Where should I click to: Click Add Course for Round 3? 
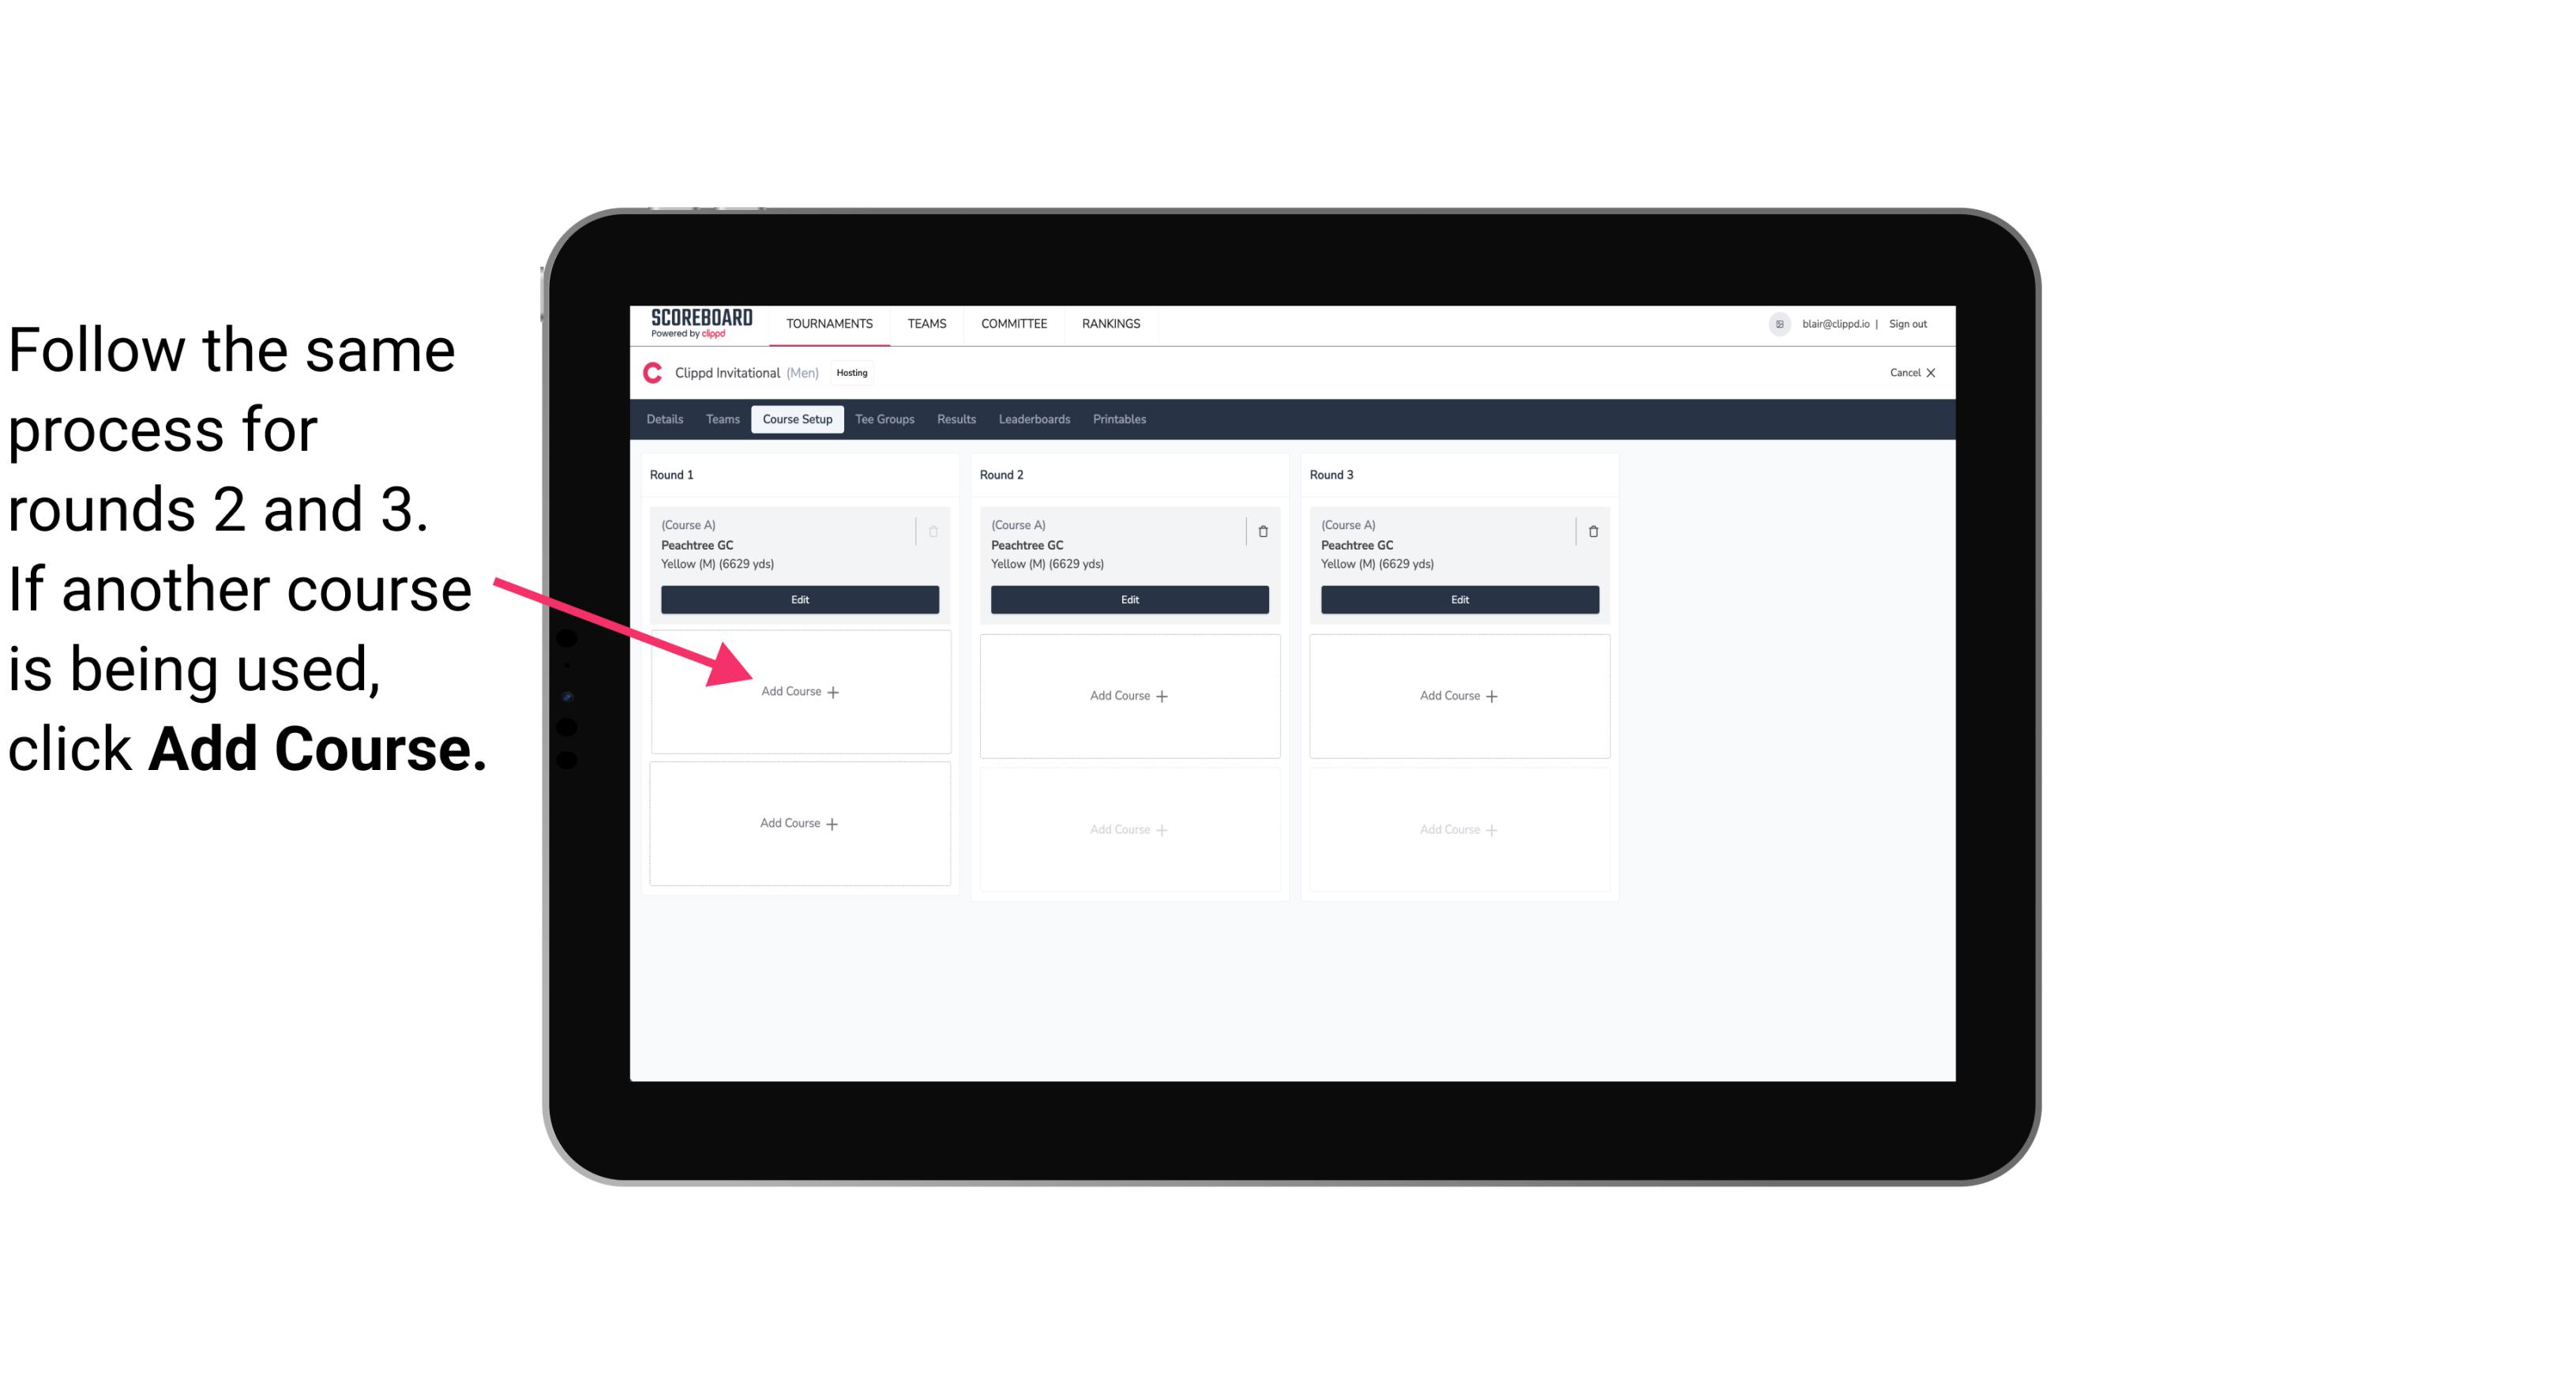click(1457, 695)
